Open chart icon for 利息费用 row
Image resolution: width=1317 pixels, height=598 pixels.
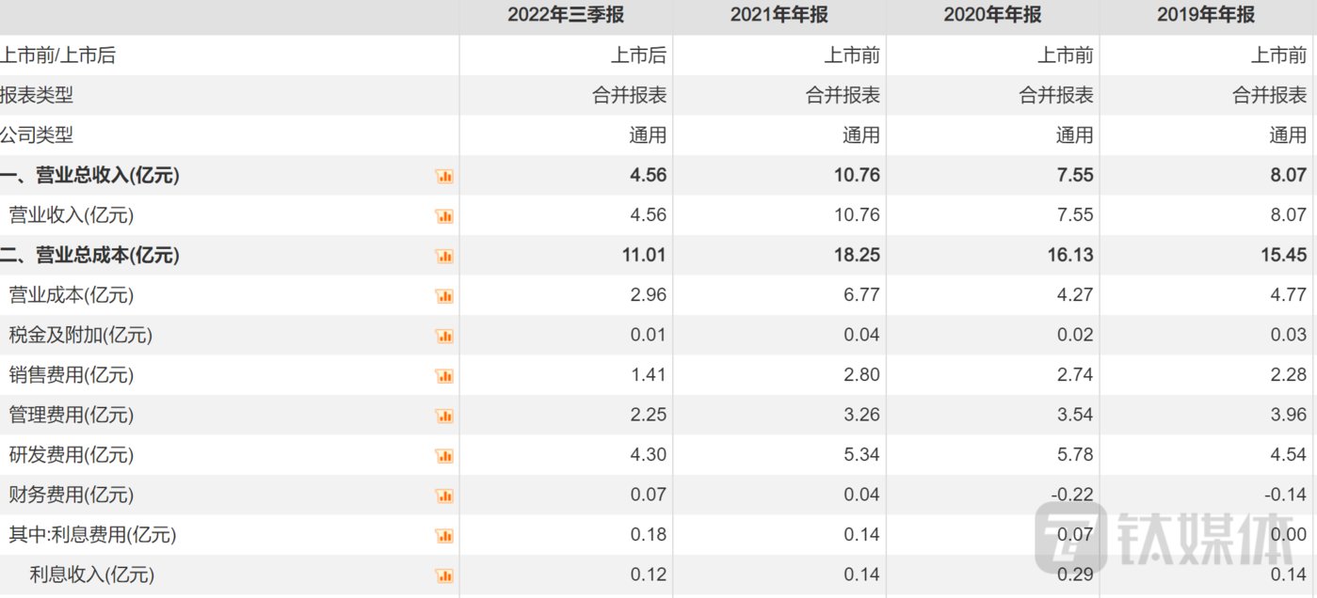(x=444, y=536)
